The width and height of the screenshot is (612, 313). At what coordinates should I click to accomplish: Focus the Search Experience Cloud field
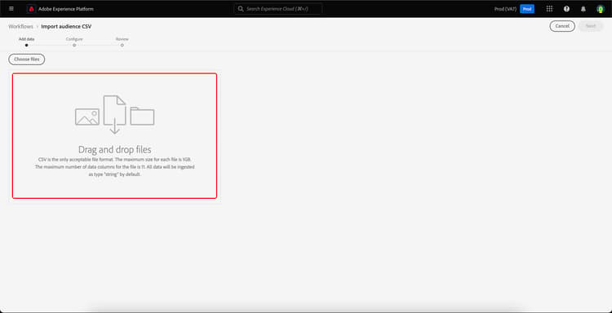click(x=278, y=9)
